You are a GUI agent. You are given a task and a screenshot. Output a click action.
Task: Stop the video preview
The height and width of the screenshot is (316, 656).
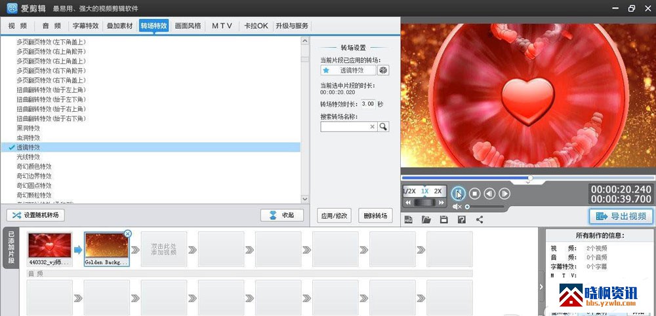click(x=474, y=193)
